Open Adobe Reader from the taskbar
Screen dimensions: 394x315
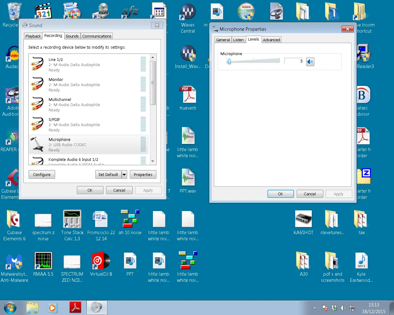[x=75, y=308]
